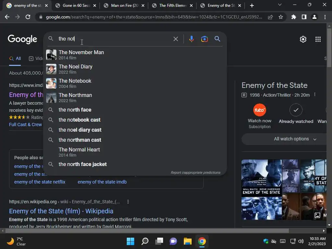This screenshot has height=249, width=332.
Task: Reload the current page
Action: pos(28,17)
